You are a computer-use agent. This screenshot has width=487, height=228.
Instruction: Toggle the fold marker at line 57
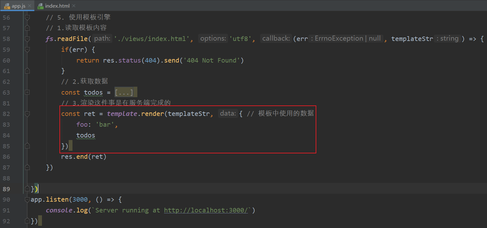click(27, 28)
